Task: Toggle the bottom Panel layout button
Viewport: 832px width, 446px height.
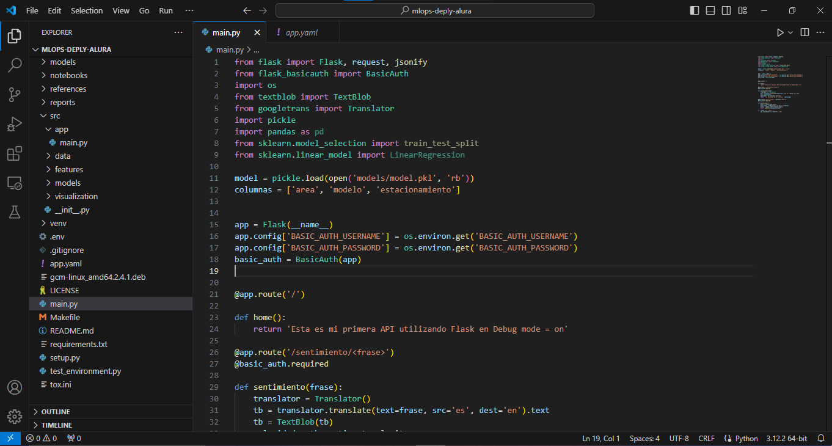Action: pyautogui.click(x=710, y=10)
